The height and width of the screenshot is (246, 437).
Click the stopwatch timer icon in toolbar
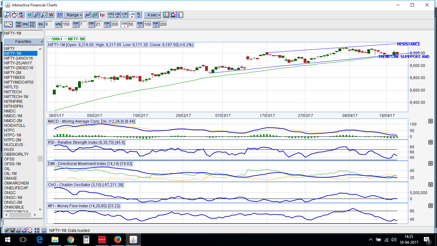(x=14, y=15)
